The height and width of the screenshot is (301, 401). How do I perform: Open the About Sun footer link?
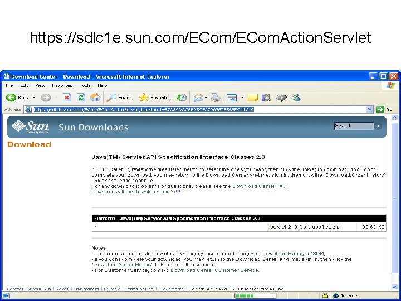40,289
